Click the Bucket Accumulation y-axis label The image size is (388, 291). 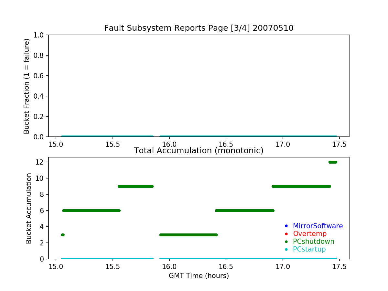tap(29, 208)
